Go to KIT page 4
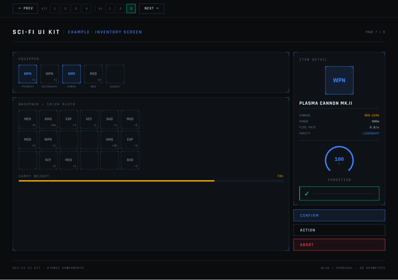This screenshot has width=398, height=280. (x=86, y=8)
